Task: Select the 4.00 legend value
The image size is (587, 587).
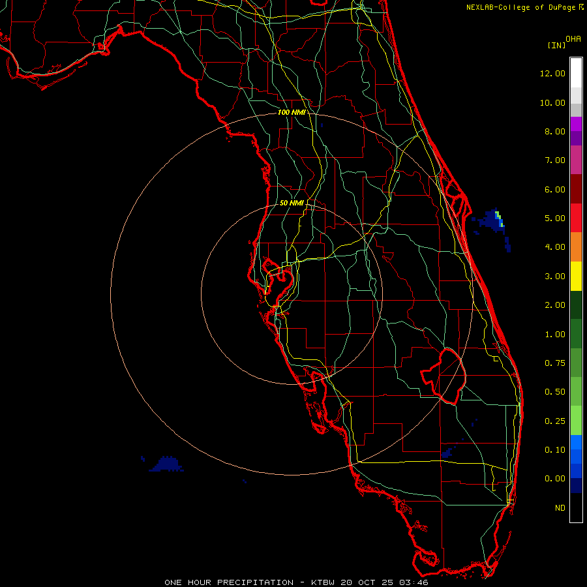Action: (554, 247)
